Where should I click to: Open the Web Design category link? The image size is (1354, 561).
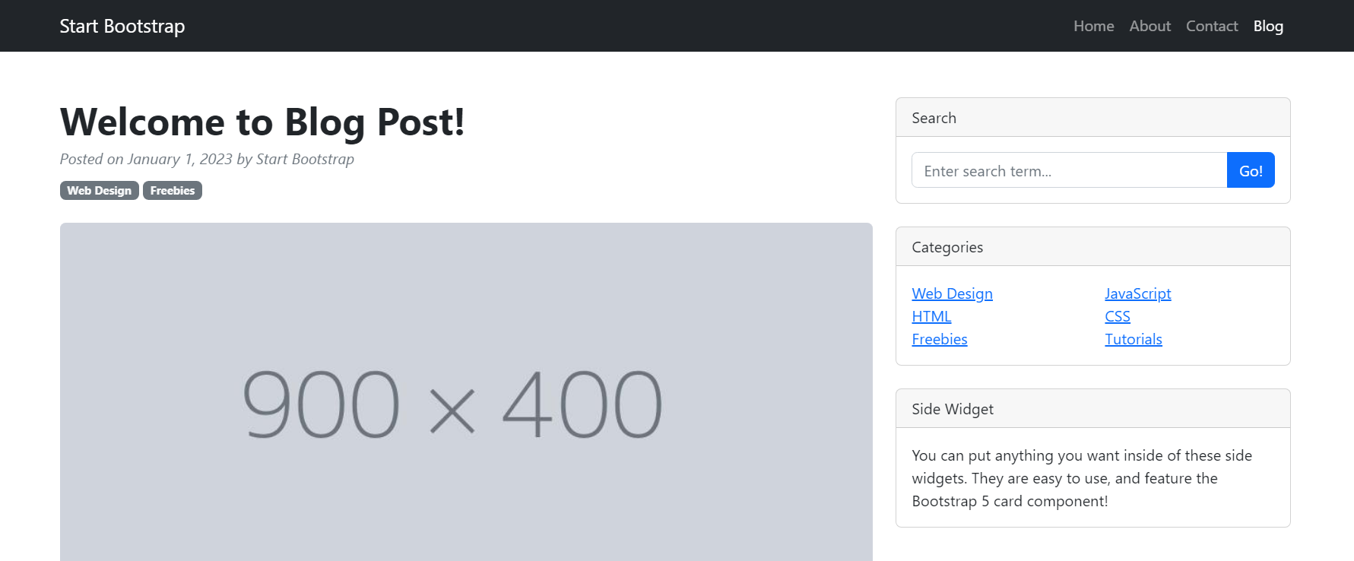click(x=952, y=293)
